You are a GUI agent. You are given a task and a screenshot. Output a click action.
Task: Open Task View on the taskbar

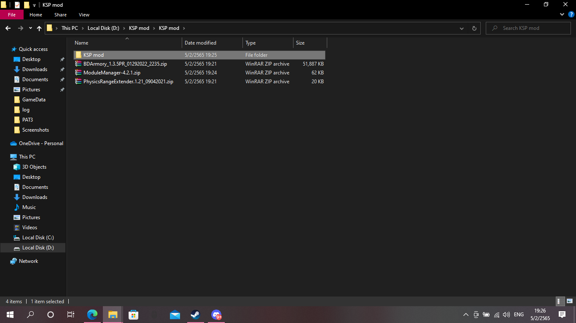(x=71, y=315)
